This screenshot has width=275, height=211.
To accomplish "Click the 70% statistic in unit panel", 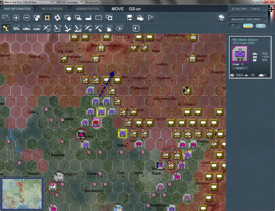I will tap(265, 54).
